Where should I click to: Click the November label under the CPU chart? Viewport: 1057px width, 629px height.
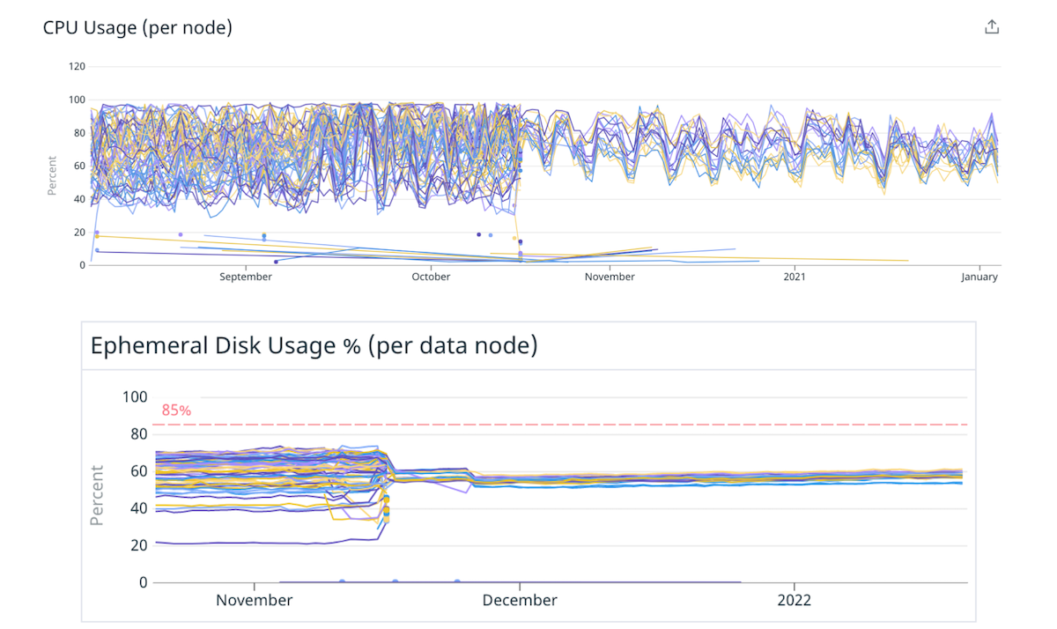(x=610, y=276)
